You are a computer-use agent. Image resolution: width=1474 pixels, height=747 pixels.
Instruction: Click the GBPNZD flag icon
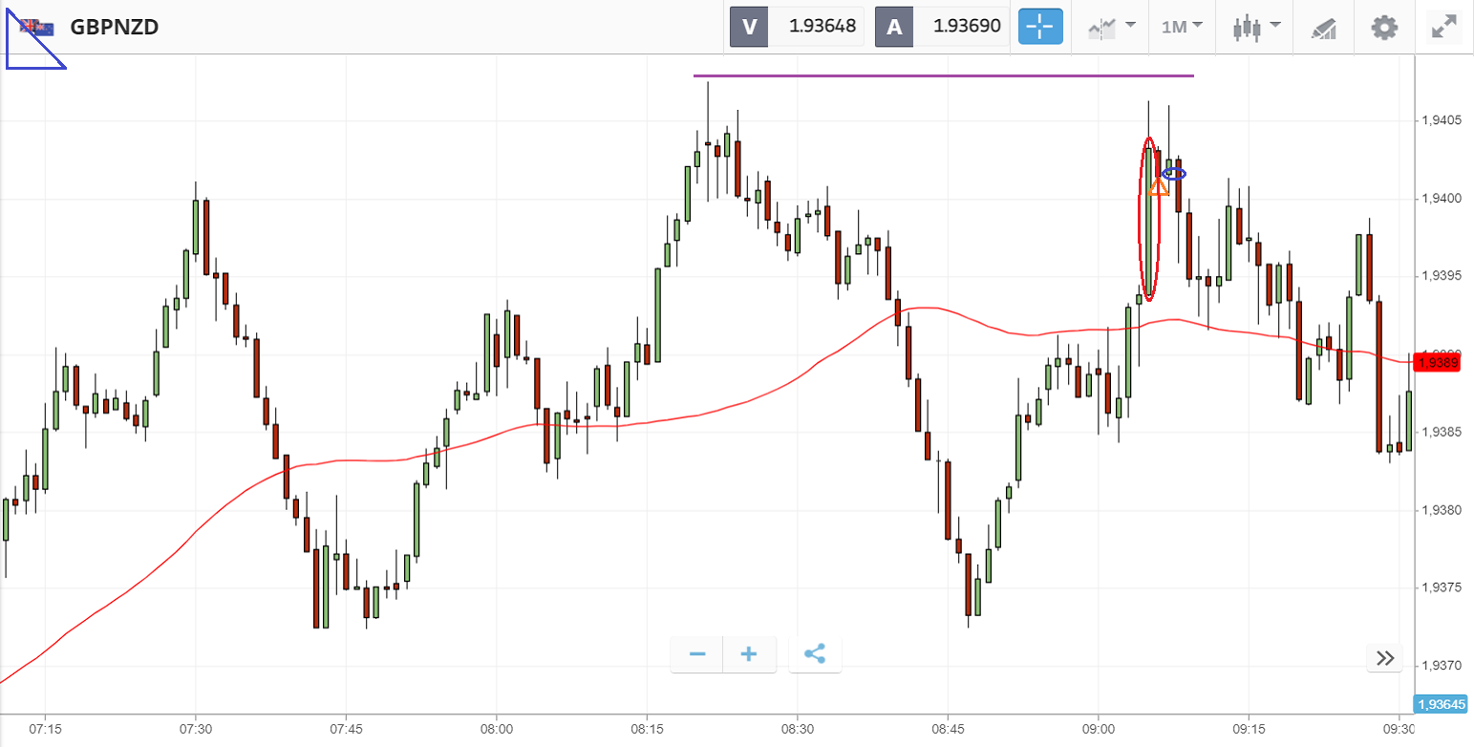[37, 27]
